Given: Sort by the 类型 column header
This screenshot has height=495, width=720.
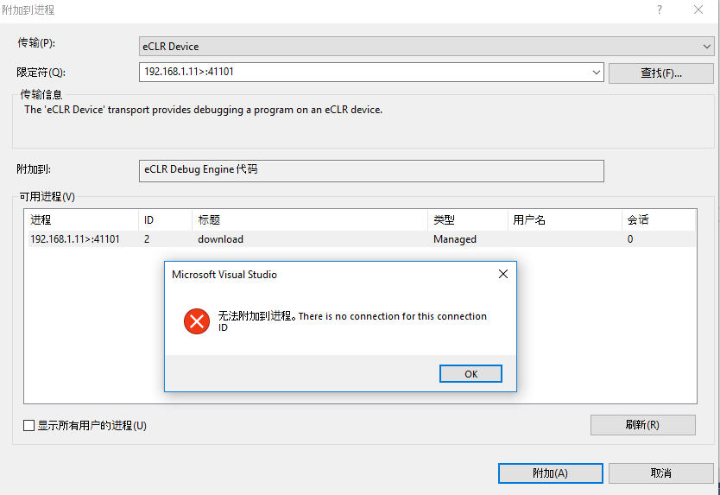Looking at the screenshot, I should 468,220.
